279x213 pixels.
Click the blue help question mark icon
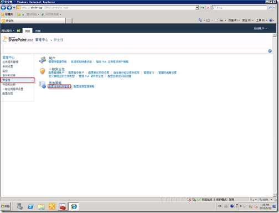point(270,51)
